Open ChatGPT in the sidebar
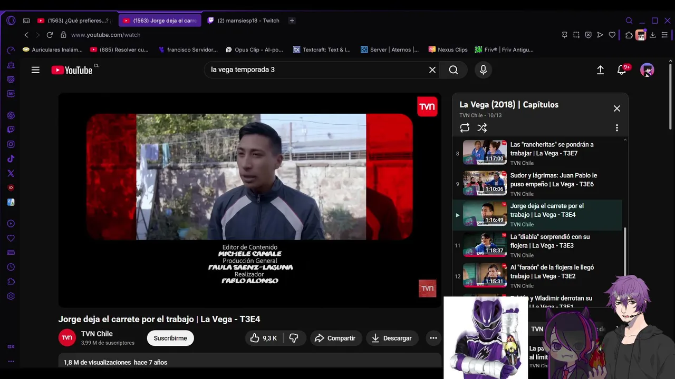Screen dimensions: 675x379 tap(11, 115)
